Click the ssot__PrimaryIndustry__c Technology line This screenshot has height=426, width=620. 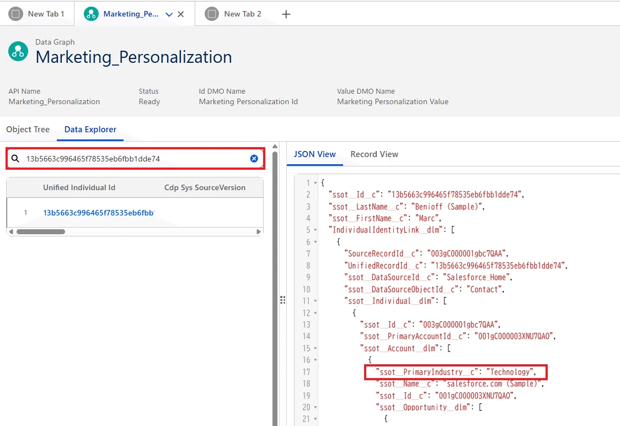tap(456, 372)
